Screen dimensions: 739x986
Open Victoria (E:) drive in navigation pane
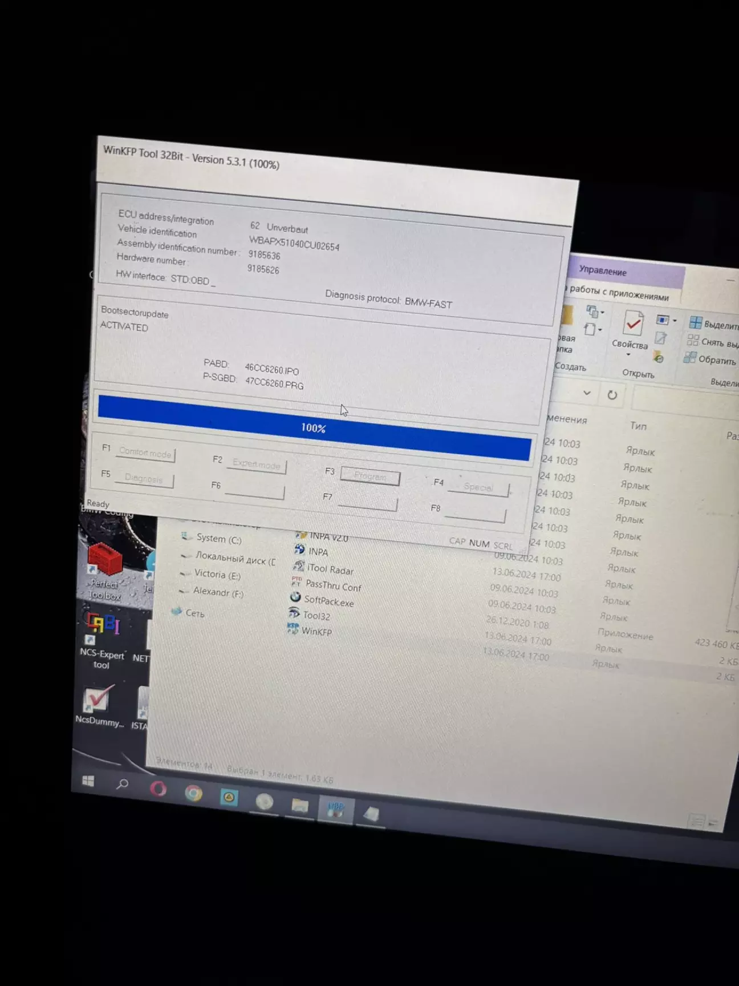[217, 574]
